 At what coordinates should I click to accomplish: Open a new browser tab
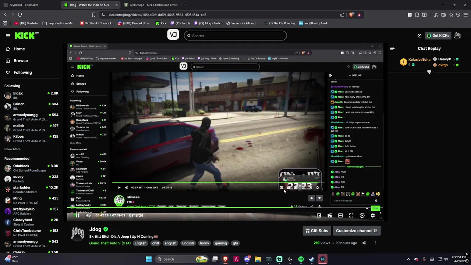click(186, 5)
